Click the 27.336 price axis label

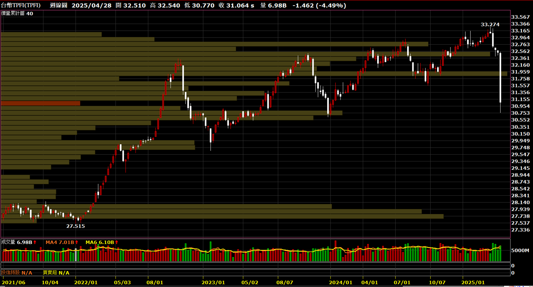click(x=521, y=230)
